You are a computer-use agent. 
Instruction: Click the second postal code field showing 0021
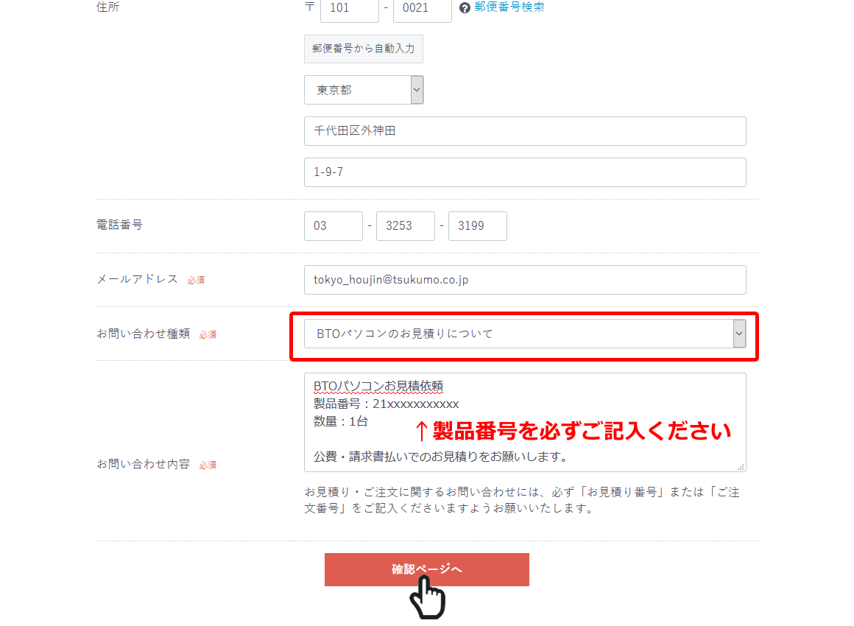click(422, 10)
